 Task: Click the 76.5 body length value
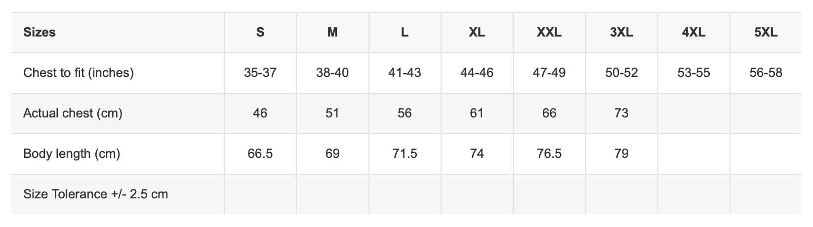point(549,154)
